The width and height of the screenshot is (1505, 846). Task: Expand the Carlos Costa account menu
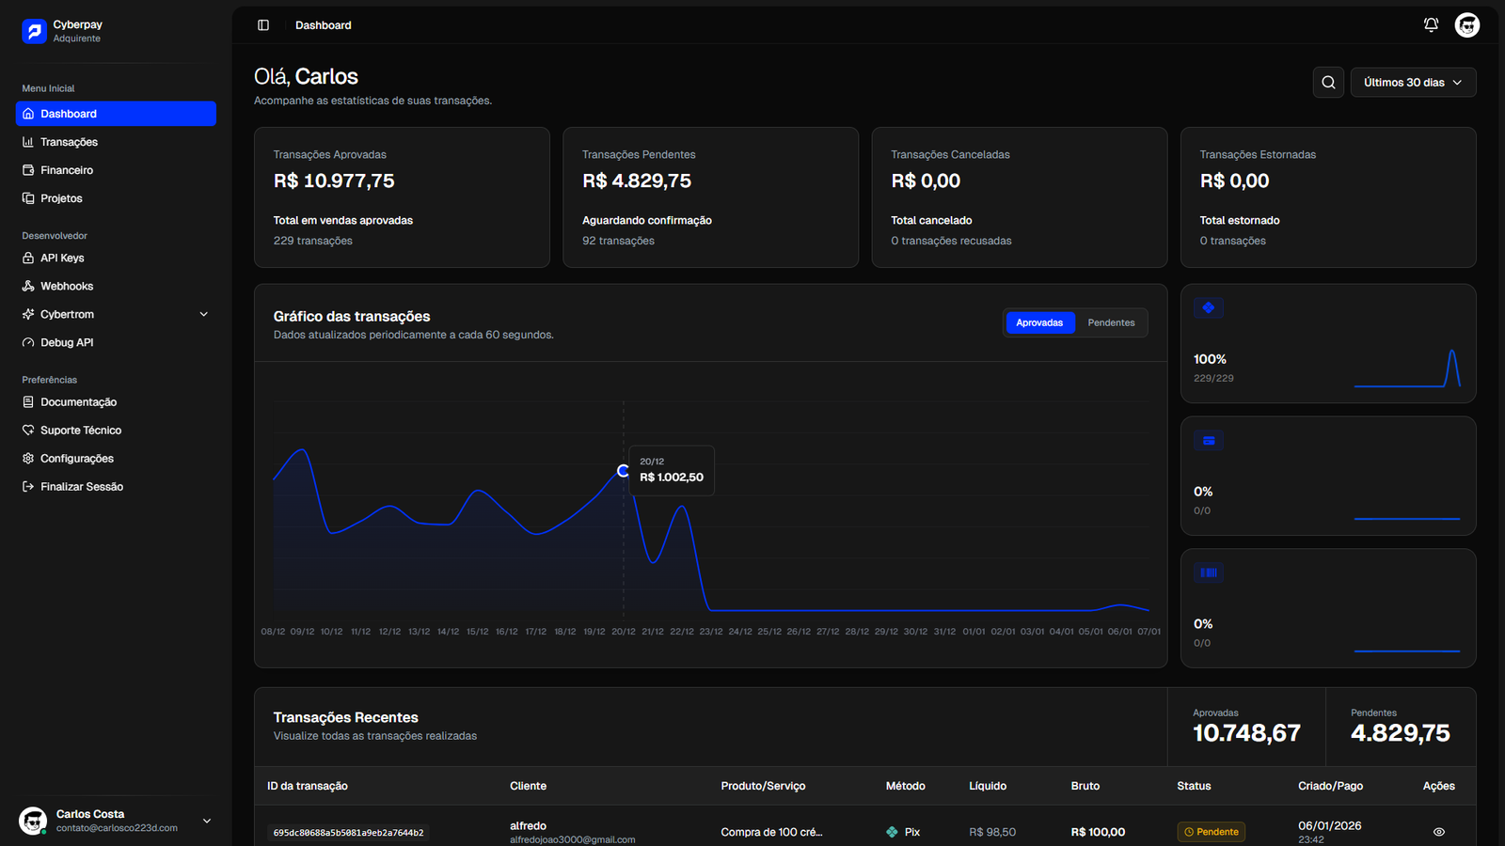click(x=207, y=821)
